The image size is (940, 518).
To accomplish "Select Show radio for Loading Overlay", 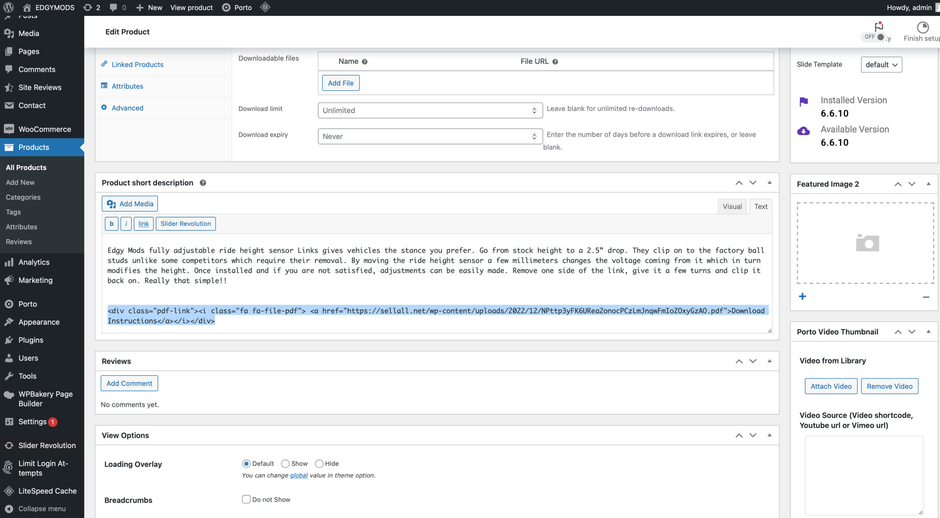I will pos(285,464).
